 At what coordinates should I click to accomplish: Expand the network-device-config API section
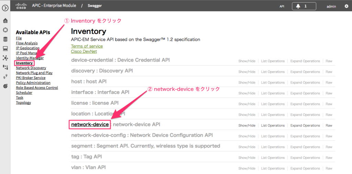click(x=98, y=135)
